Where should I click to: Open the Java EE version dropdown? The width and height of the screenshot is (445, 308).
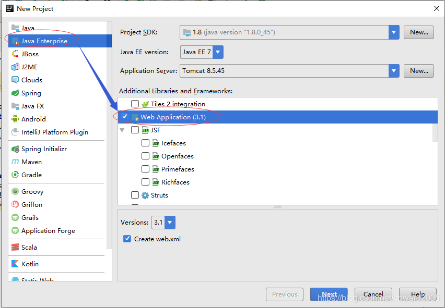(x=218, y=52)
